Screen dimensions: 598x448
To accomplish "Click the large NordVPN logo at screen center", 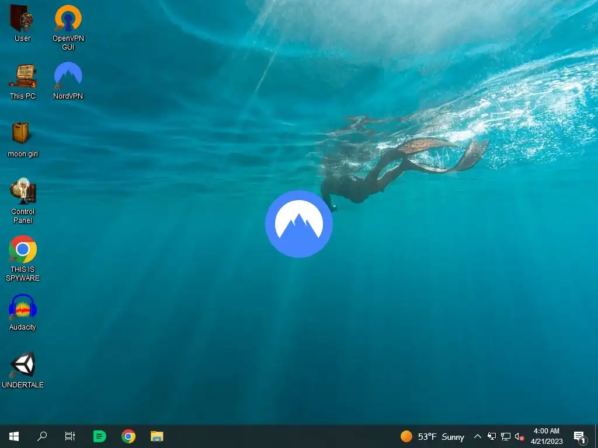I will (x=298, y=224).
